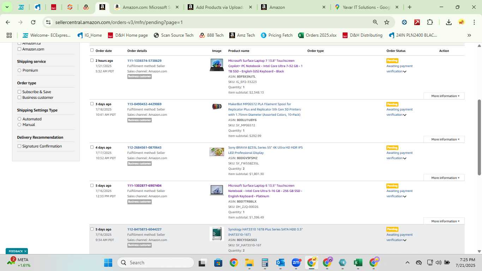Open the Windows Start menu
This screenshot has width=482, height=271.
[108, 263]
